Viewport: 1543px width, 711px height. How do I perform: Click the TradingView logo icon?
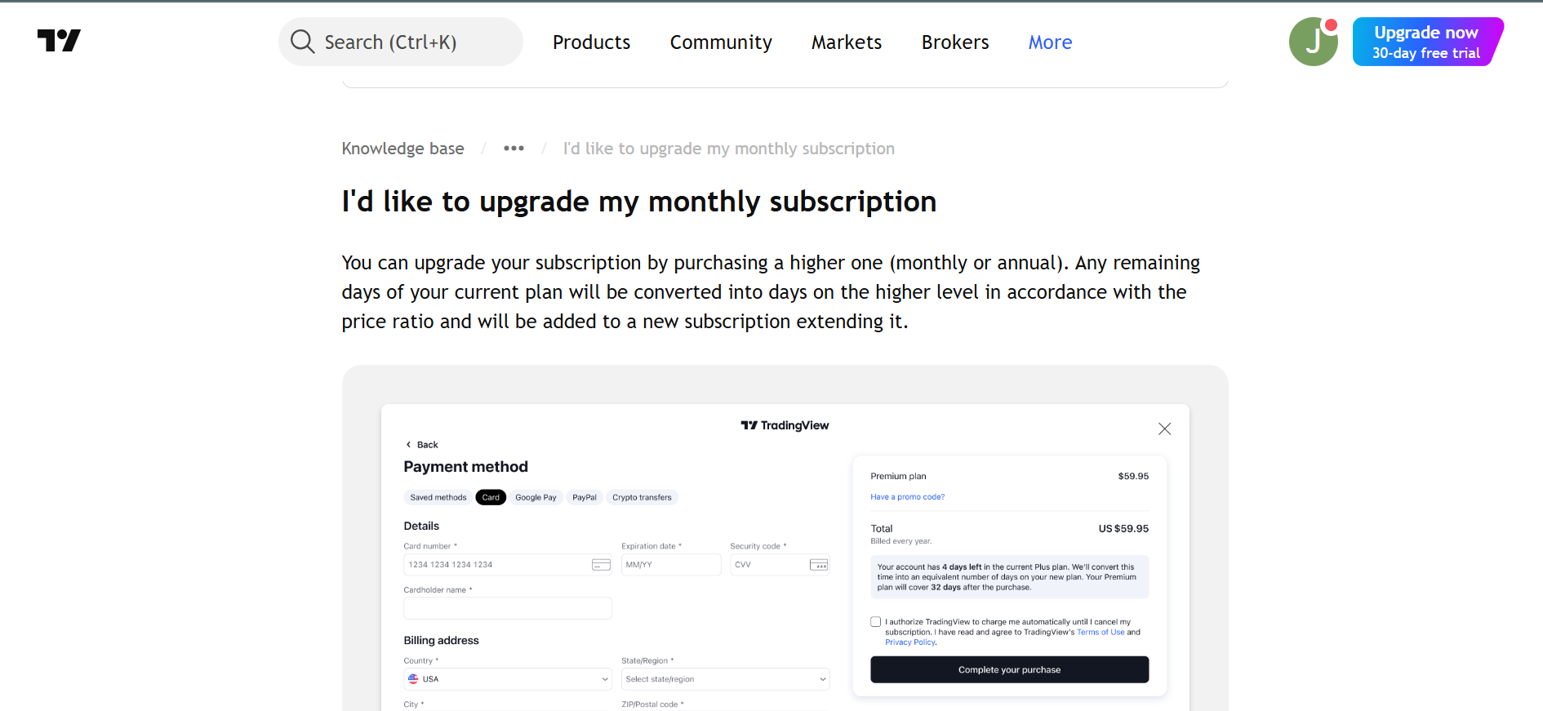click(x=59, y=41)
